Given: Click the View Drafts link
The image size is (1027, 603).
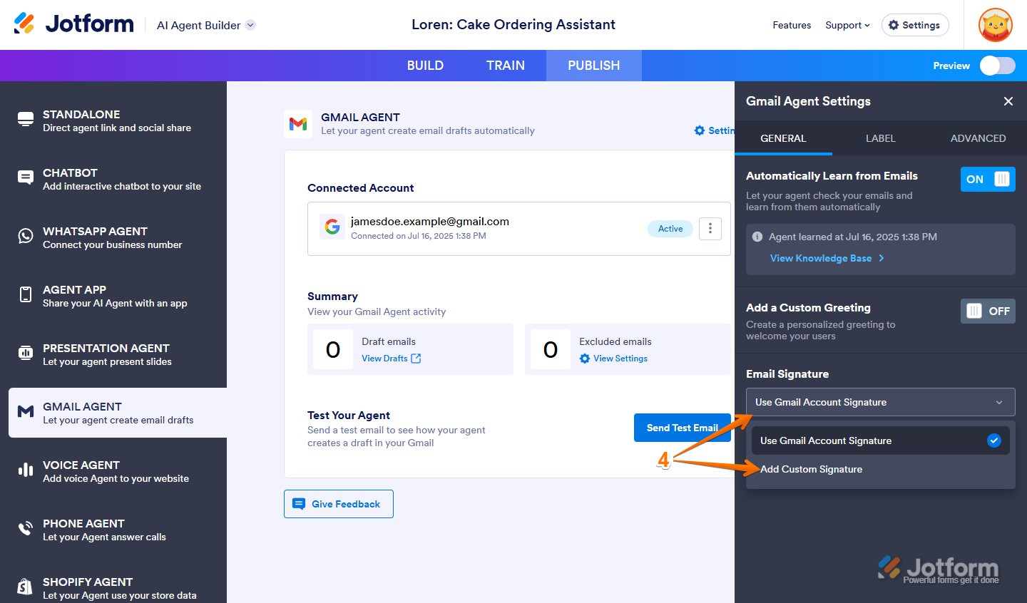Looking at the screenshot, I should (384, 359).
